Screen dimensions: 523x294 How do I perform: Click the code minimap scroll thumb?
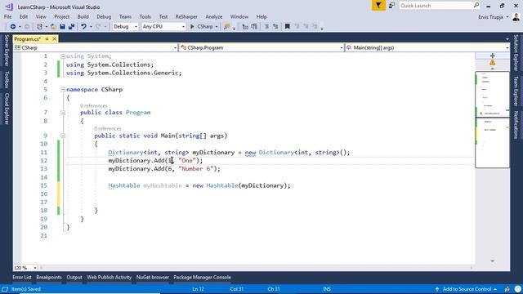pos(492,119)
